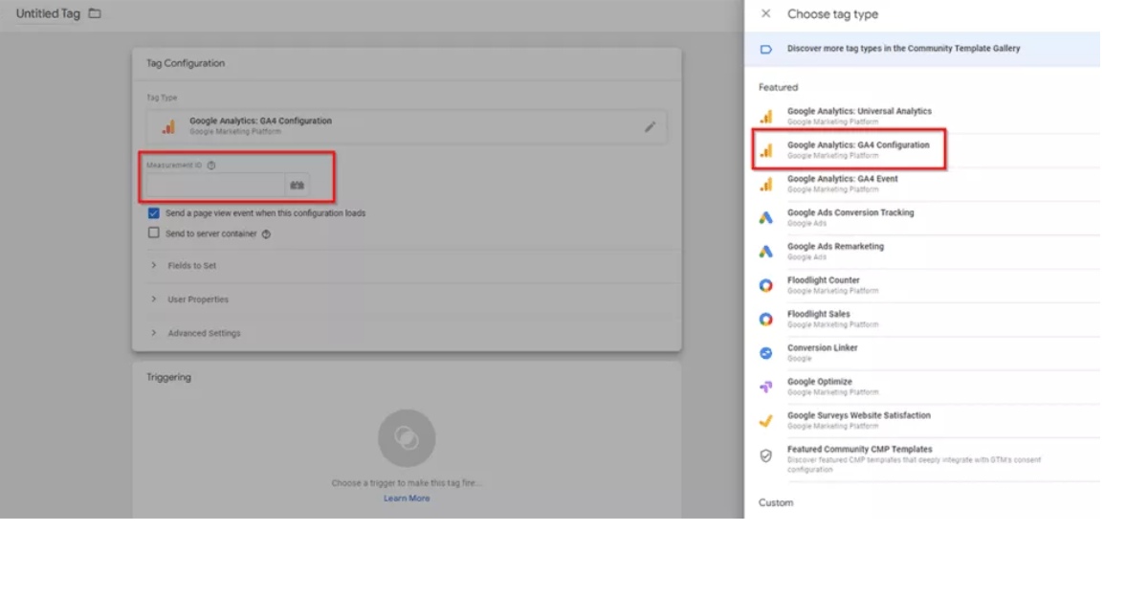Screen dimensions: 1148x598
Task: Click the Featured Community CMP Templates shield icon
Action: point(765,456)
